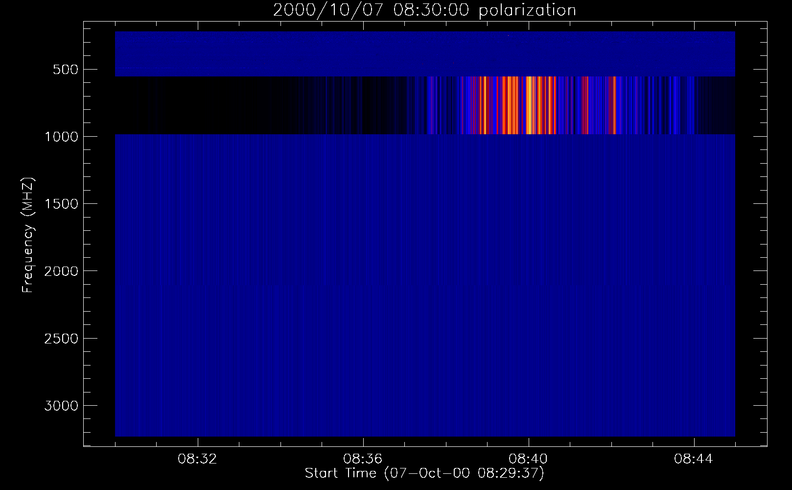Click the 08:44 time axis label
This screenshot has width=792, height=490.
click(694, 459)
